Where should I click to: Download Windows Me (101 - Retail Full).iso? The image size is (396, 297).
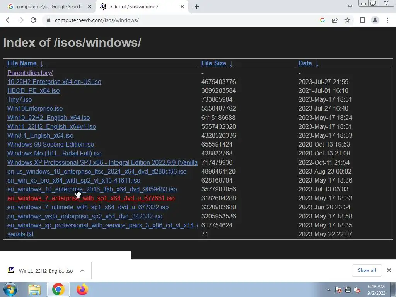(54, 153)
